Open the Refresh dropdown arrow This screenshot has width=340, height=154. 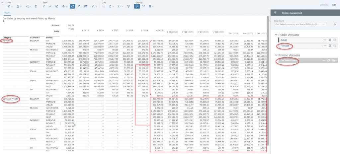tap(113, 6)
